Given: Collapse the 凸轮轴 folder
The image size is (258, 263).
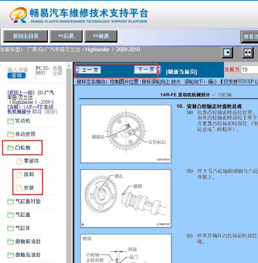Looking at the screenshot, I should (x=23, y=147).
